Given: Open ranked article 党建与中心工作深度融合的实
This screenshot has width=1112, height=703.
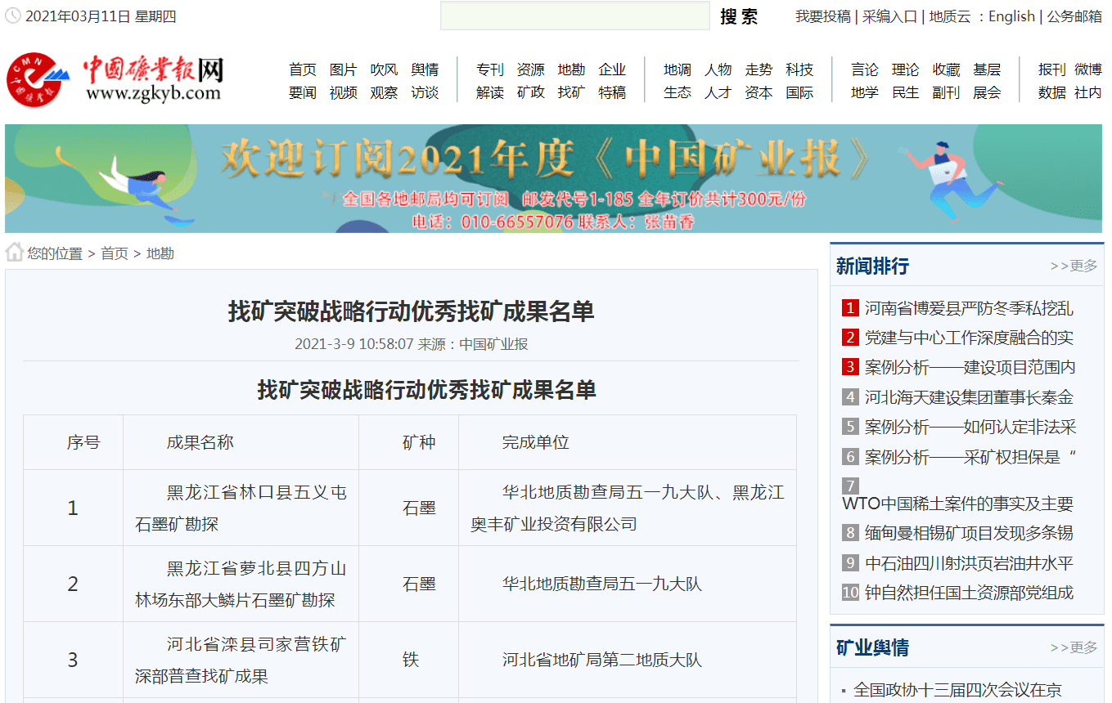Looking at the screenshot, I should click(x=969, y=338).
